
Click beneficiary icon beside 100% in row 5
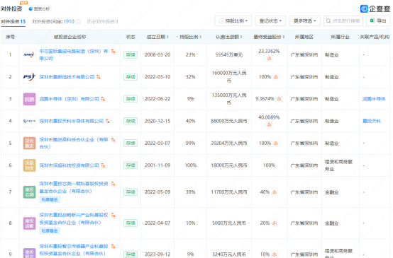(x=276, y=143)
